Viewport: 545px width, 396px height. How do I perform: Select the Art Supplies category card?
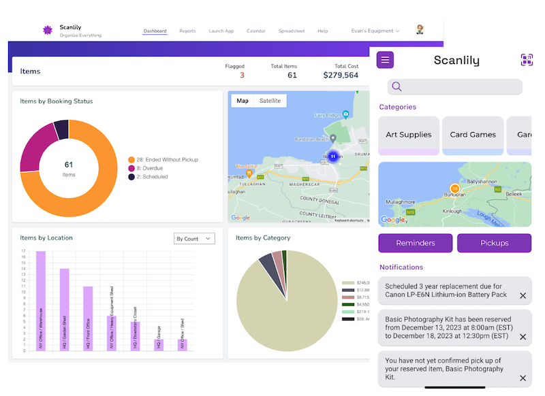pos(409,135)
